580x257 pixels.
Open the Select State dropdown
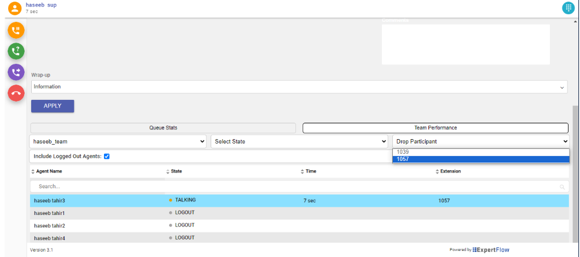click(x=299, y=141)
